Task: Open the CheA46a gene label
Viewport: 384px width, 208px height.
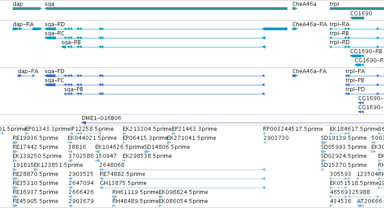Action: 304,4
